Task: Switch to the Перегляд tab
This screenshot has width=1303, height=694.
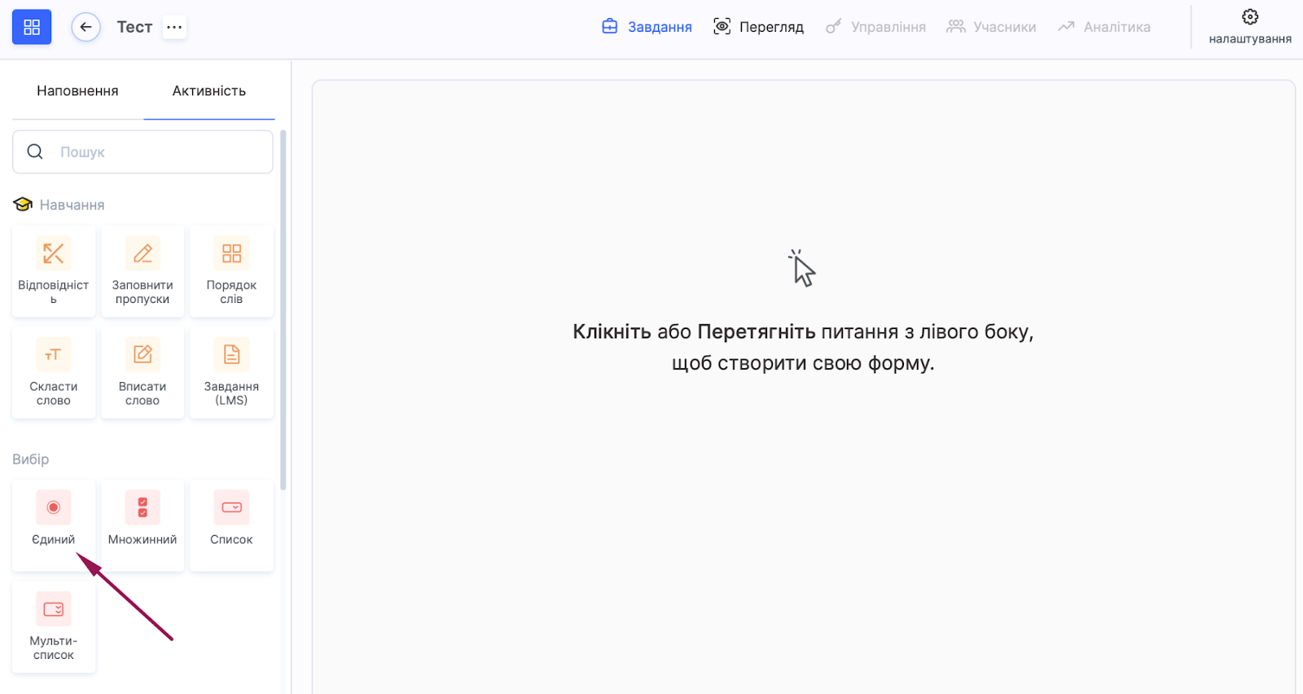Action: pos(758,27)
